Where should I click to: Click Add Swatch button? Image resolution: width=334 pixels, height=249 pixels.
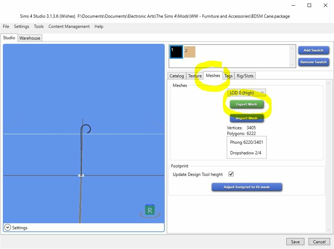313,51
